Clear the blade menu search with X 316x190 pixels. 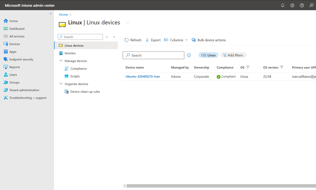[107, 37]
